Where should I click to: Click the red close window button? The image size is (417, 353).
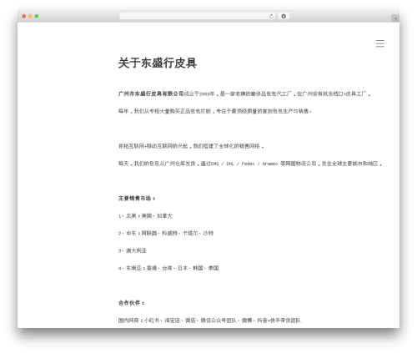[x=24, y=17]
